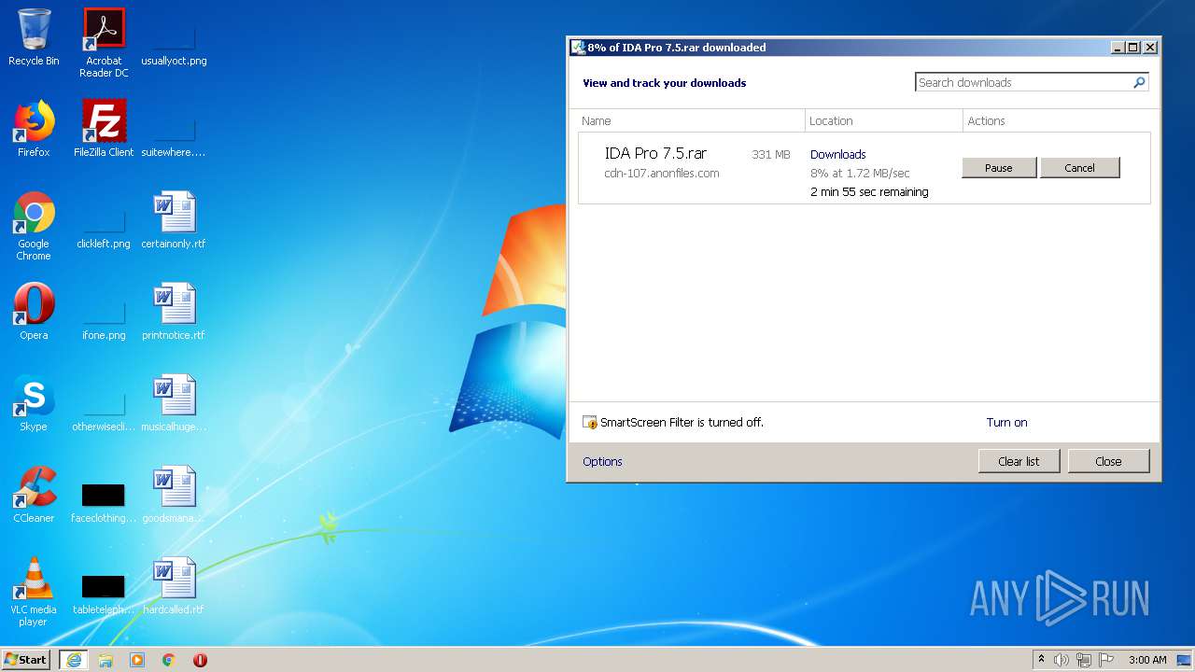1195x672 pixels.
Task: Launch the Opera desktop shortcut
Action: point(34,312)
